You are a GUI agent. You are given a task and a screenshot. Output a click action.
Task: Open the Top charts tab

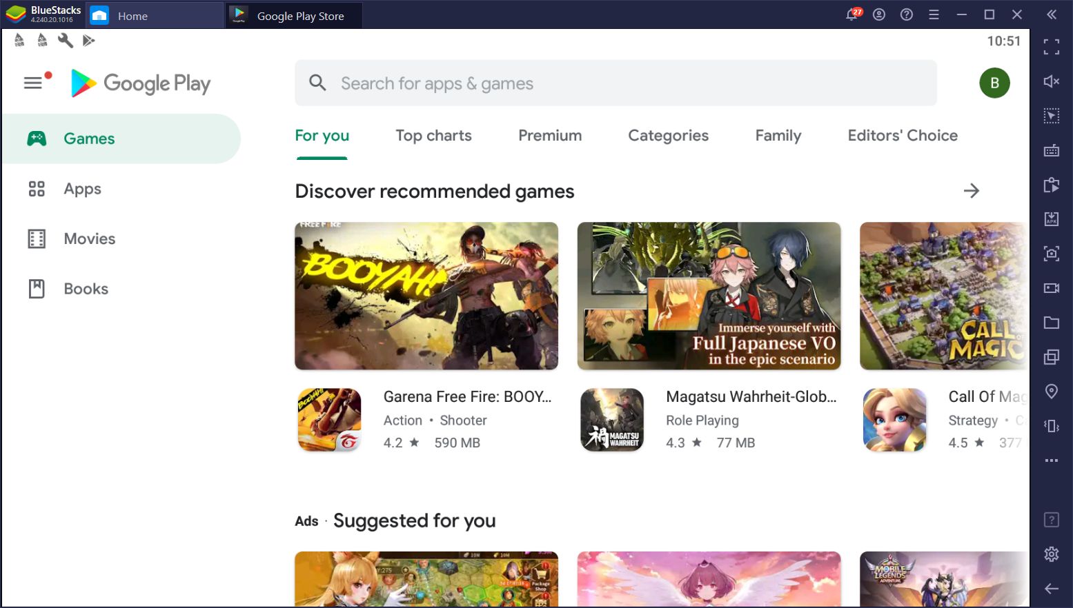click(433, 136)
